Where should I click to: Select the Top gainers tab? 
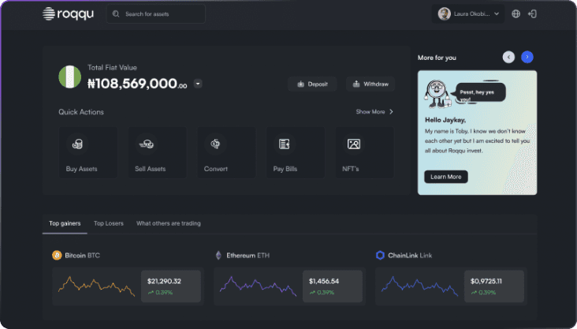click(64, 223)
